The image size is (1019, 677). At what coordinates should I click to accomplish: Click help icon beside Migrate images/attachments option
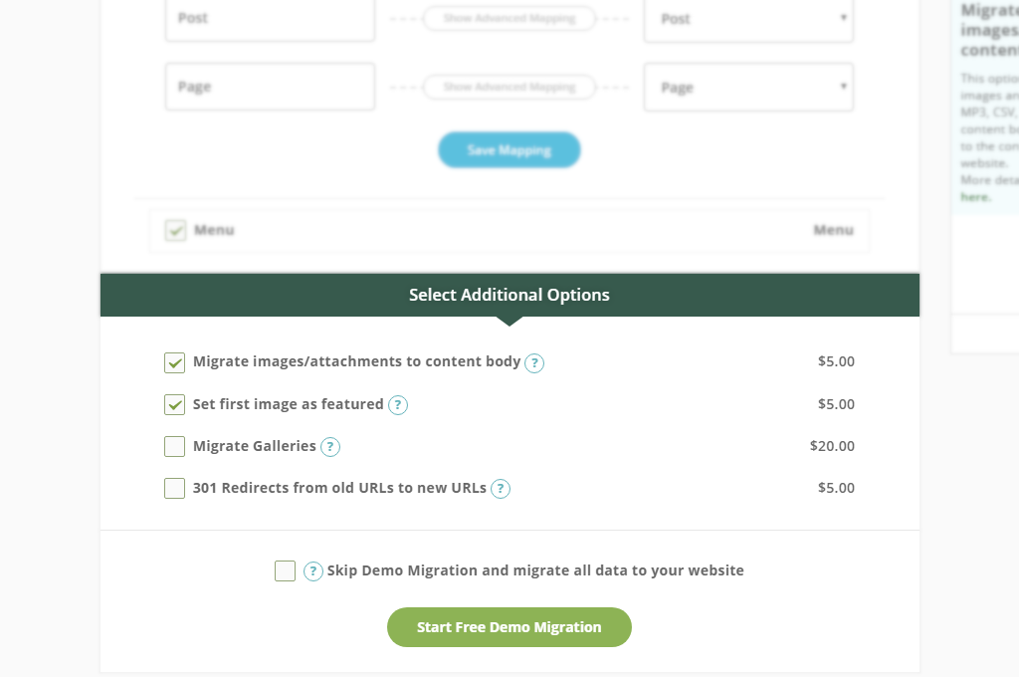tap(534, 363)
